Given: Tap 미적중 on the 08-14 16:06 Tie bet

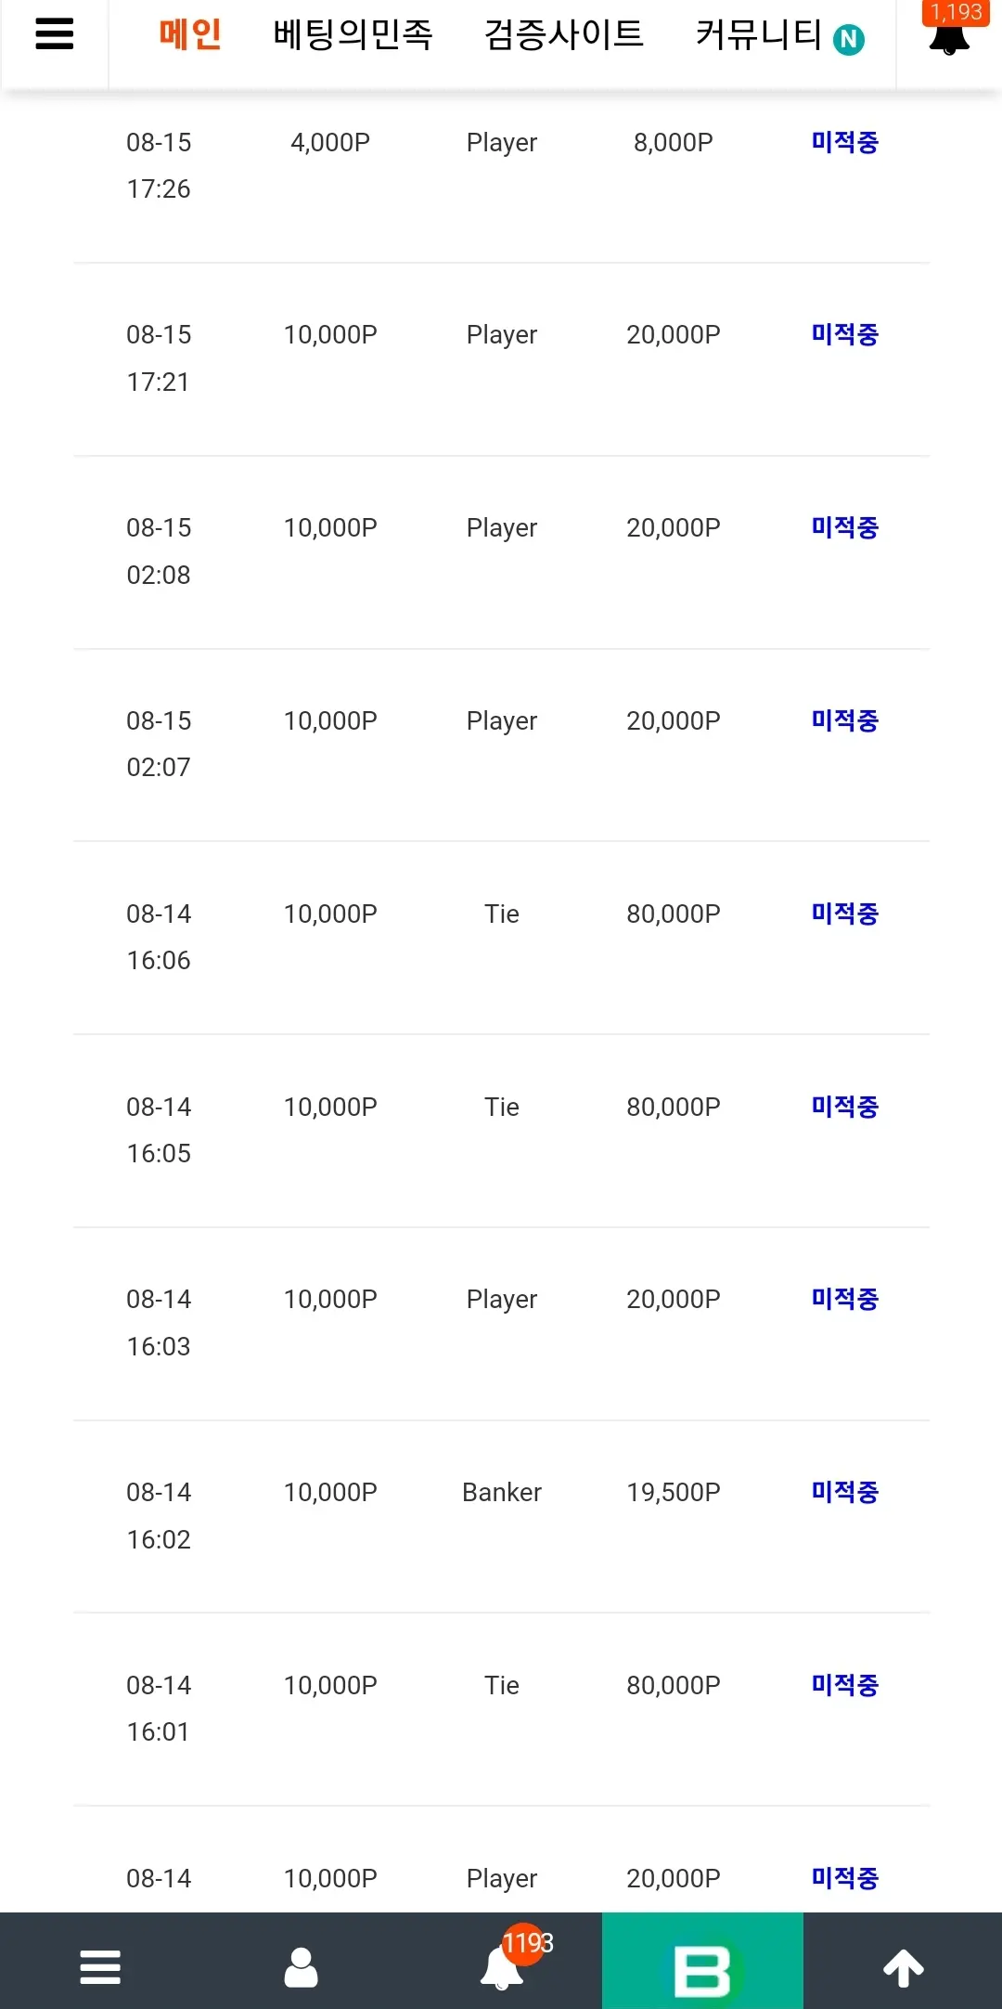Looking at the screenshot, I should [x=845, y=914].
